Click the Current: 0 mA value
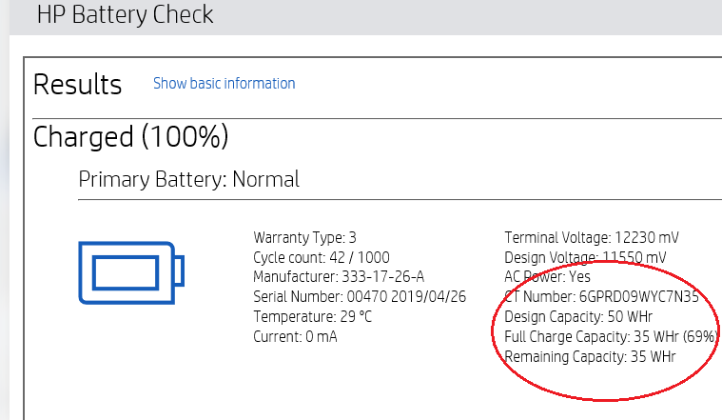The height and width of the screenshot is (420, 722). (295, 336)
